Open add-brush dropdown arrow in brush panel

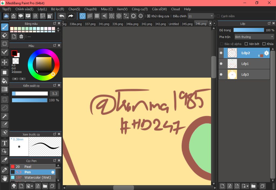point(32,186)
